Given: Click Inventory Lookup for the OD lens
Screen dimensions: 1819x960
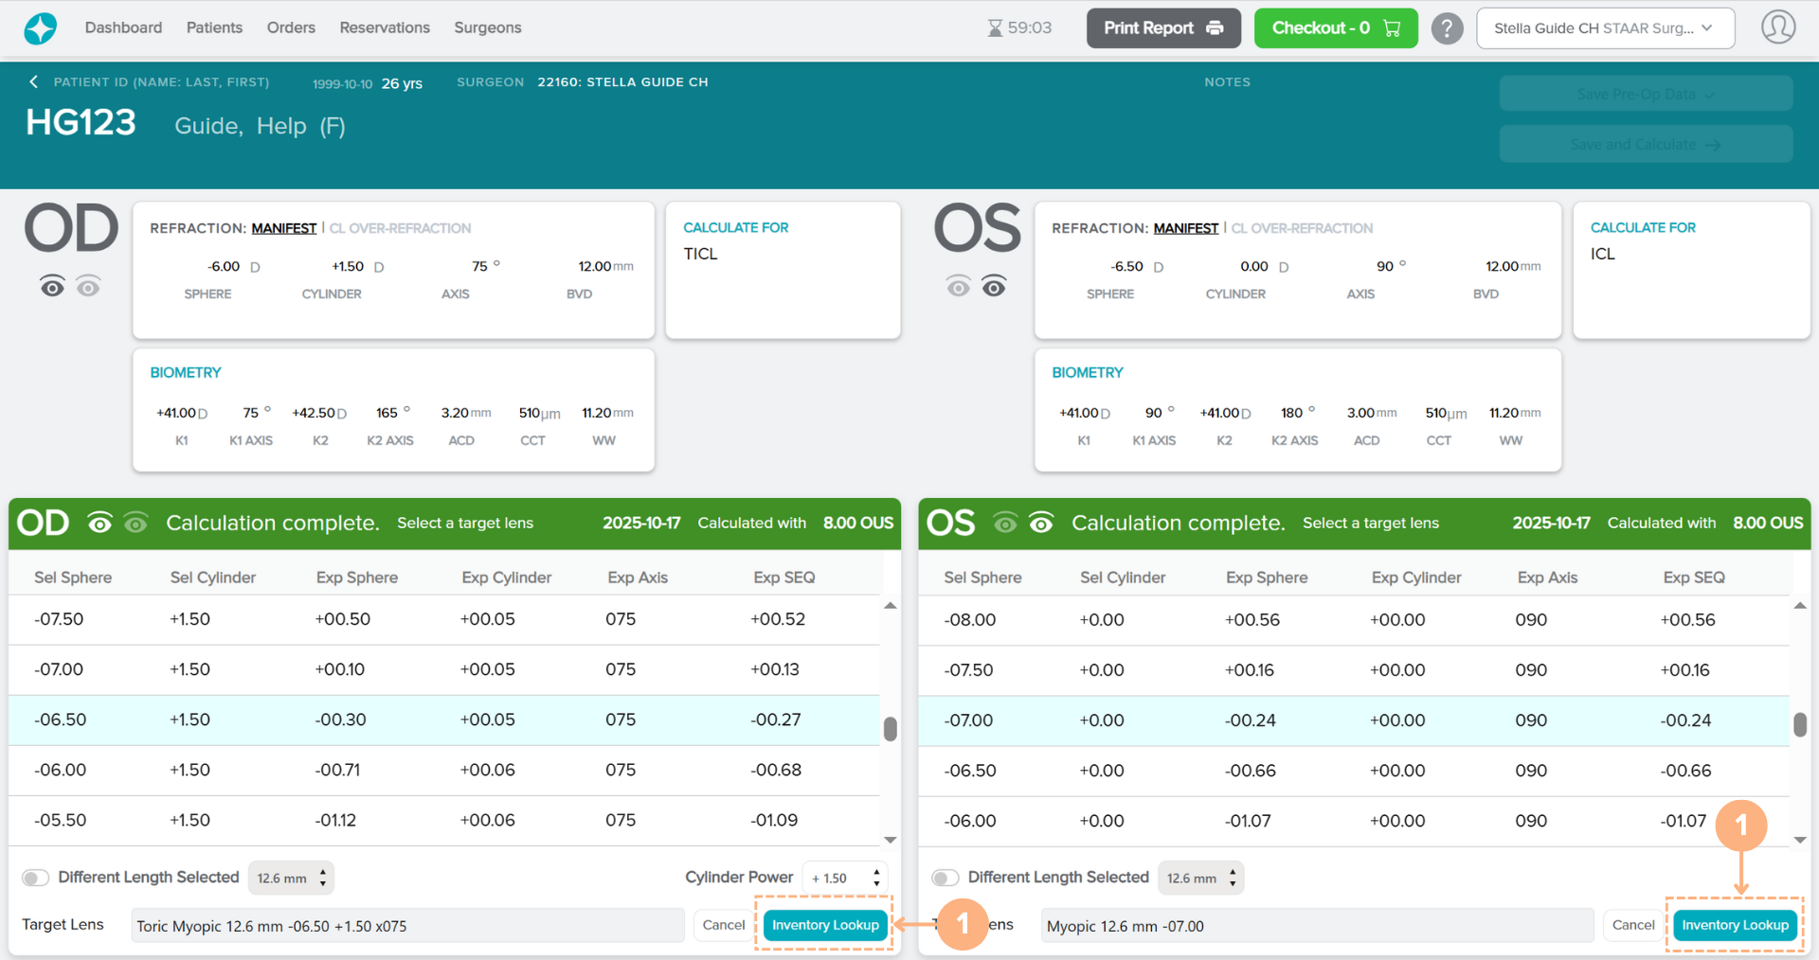Looking at the screenshot, I should pyautogui.click(x=824, y=925).
